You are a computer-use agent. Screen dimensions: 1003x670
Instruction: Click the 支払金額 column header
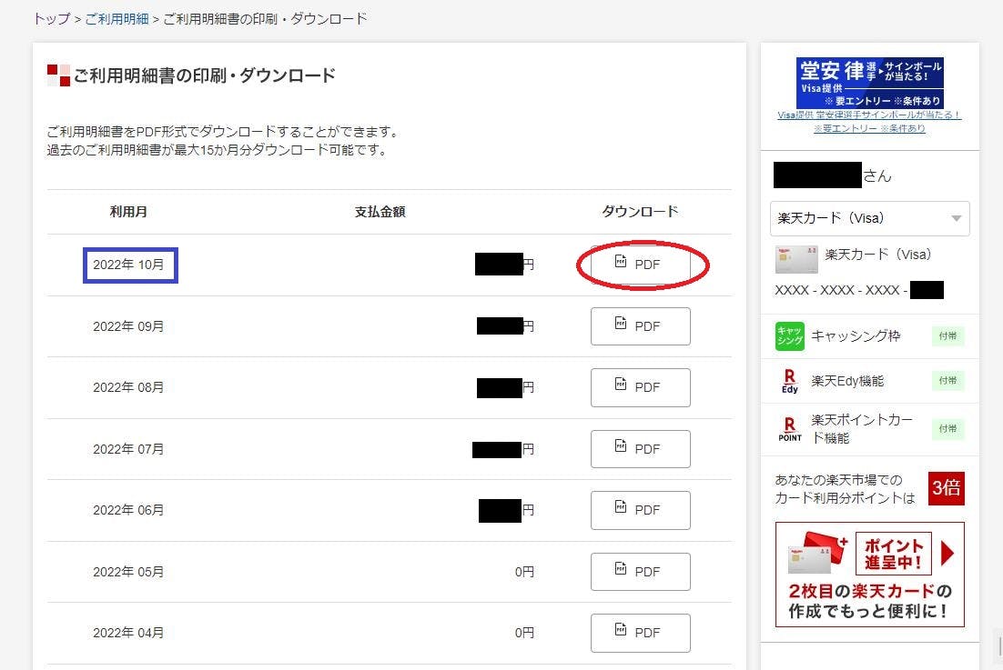pyautogui.click(x=380, y=212)
